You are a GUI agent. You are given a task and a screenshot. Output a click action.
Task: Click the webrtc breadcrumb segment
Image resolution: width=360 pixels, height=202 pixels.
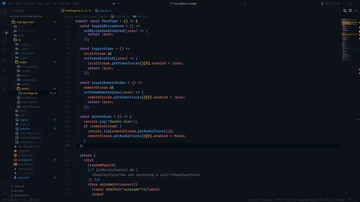click(103, 16)
